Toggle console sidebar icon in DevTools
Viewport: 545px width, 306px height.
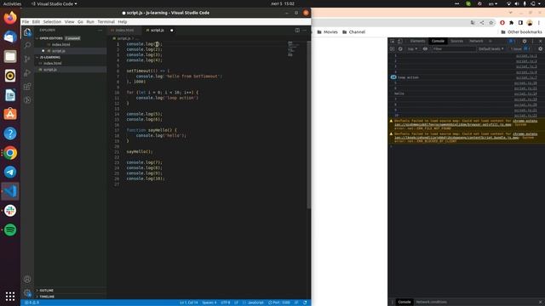[393, 49]
